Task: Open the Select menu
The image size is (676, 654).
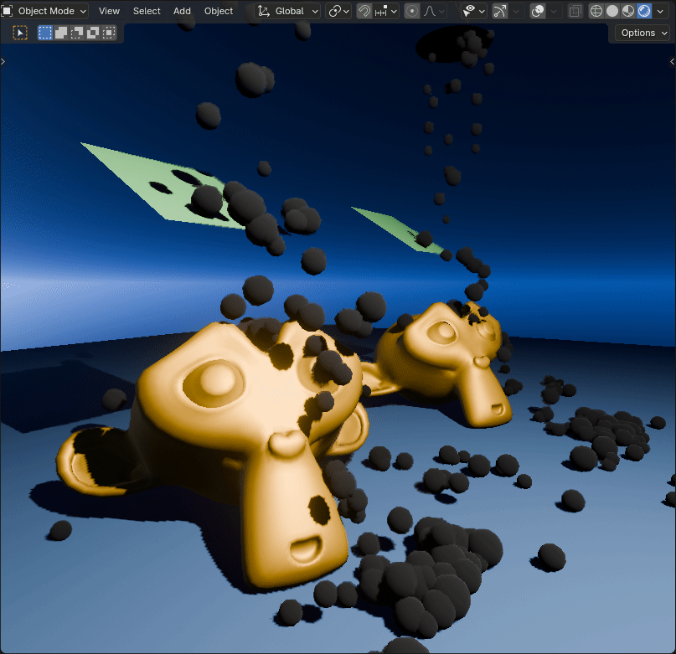Action: 147,11
